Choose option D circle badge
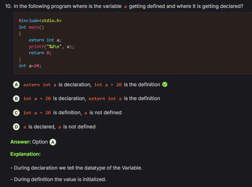The width and height of the screenshot is (252, 187). (x=16, y=127)
